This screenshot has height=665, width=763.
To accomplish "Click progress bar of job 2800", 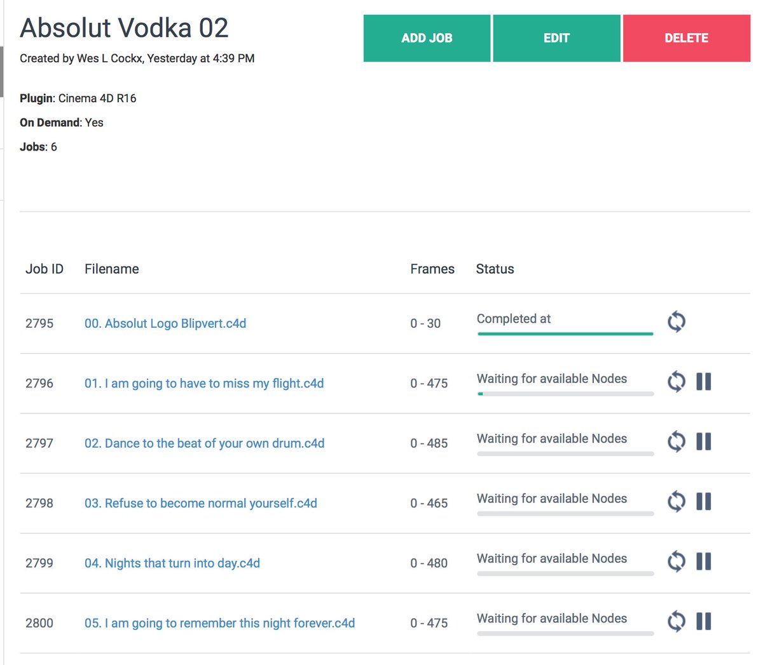I will tap(565, 633).
